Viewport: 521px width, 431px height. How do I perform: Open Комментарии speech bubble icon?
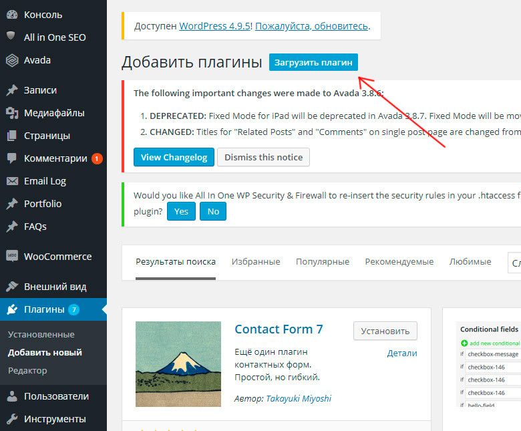click(x=12, y=158)
